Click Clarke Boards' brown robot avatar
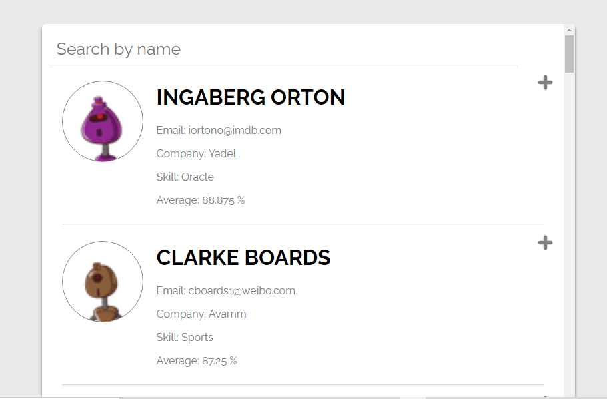 pyautogui.click(x=103, y=282)
